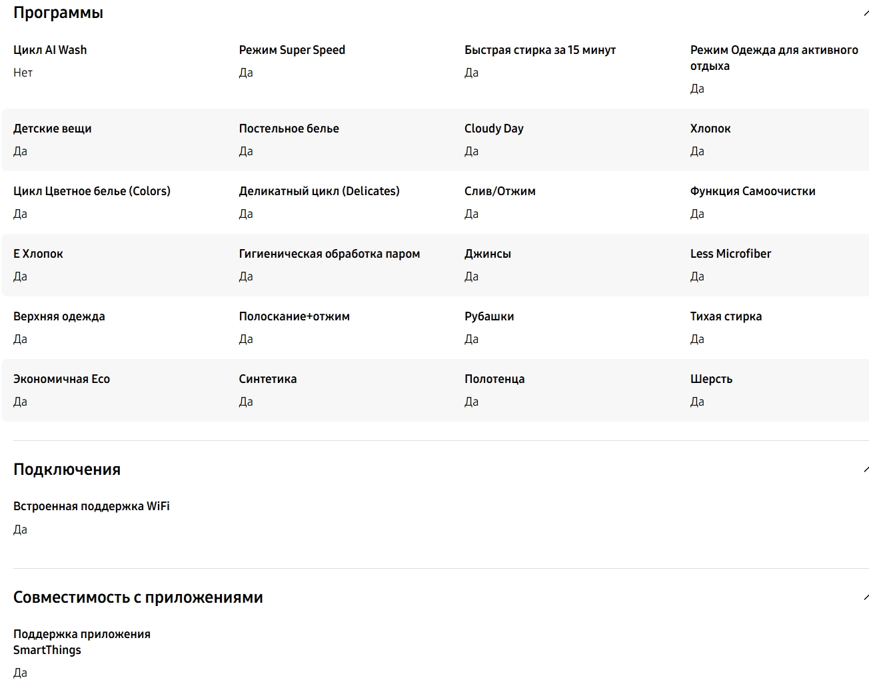Click the Cloudy Day program label
Screen dimensions: 869x694
click(x=494, y=129)
